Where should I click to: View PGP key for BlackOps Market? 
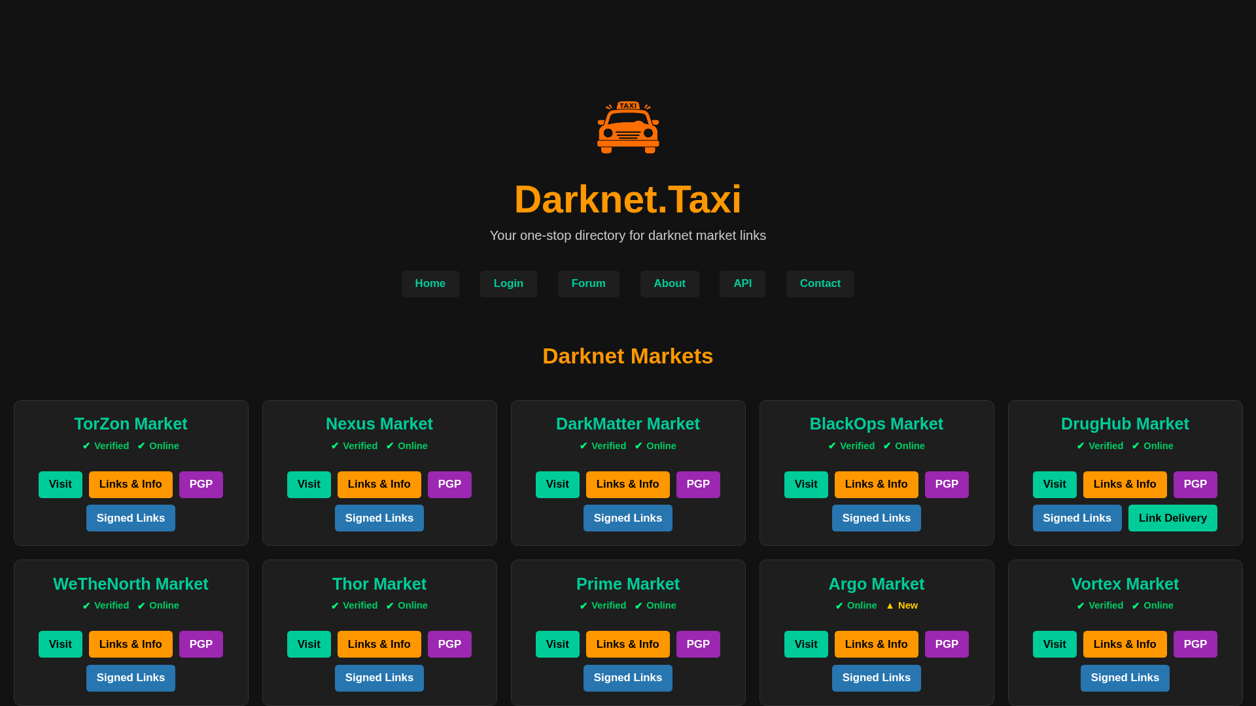pos(947,484)
